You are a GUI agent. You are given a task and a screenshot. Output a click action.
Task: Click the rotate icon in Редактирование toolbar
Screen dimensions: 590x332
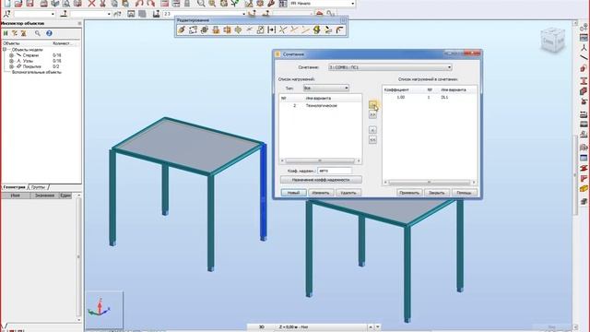pyautogui.click(x=205, y=30)
